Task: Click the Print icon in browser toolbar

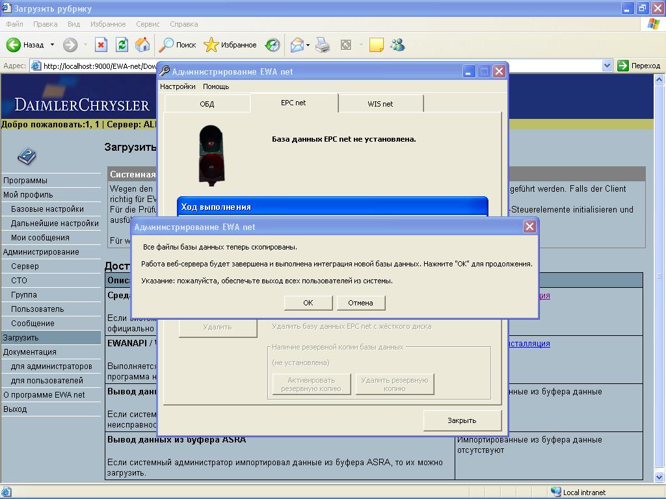Action: (323, 45)
